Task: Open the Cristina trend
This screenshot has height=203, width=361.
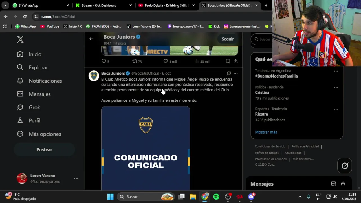Action: coord(262,92)
